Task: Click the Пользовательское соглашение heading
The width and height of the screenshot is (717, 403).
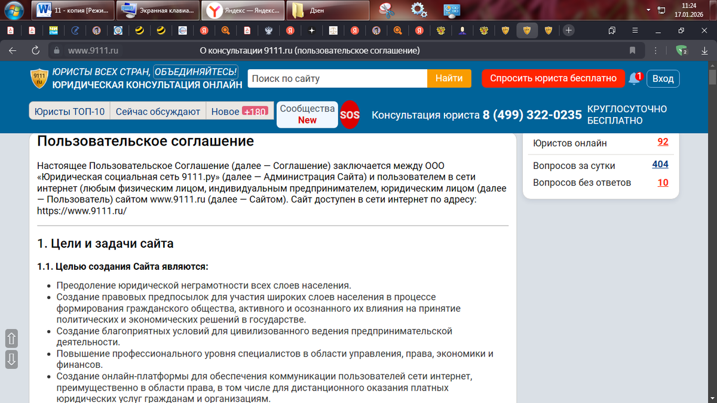Action: [x=145, y=141]
